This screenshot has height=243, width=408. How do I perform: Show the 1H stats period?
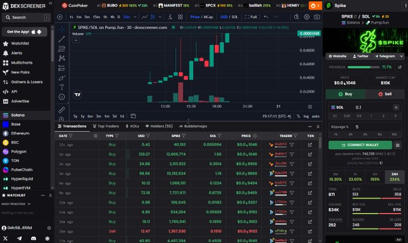click(x=355, y=177)
